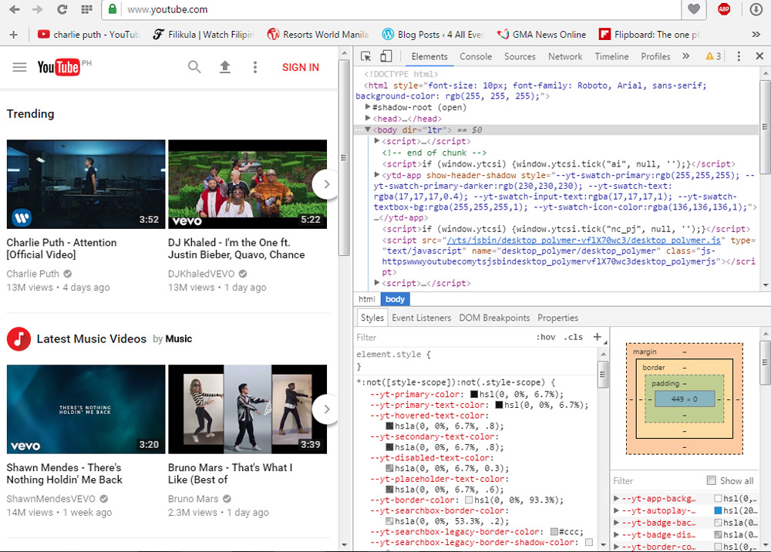The height and width of the screenshot is (552, 771).
Task: Click the green padlock security icon
Action: click(113, 8)
